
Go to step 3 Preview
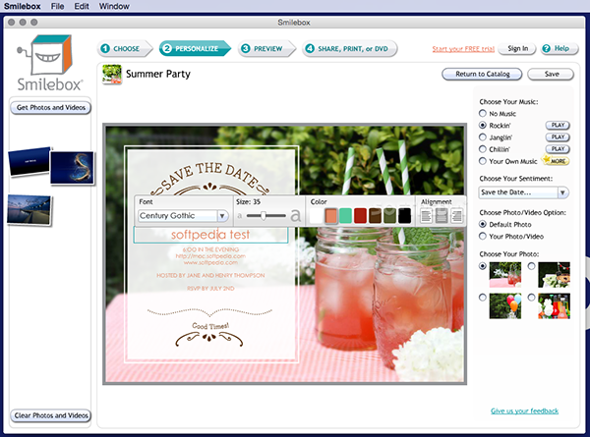point(266,49)
